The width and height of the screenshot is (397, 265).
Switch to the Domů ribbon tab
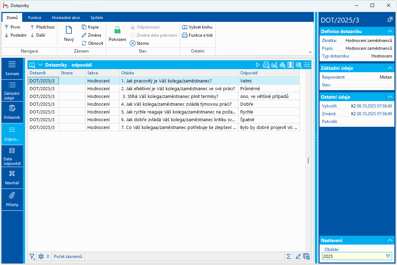point(12,18)
